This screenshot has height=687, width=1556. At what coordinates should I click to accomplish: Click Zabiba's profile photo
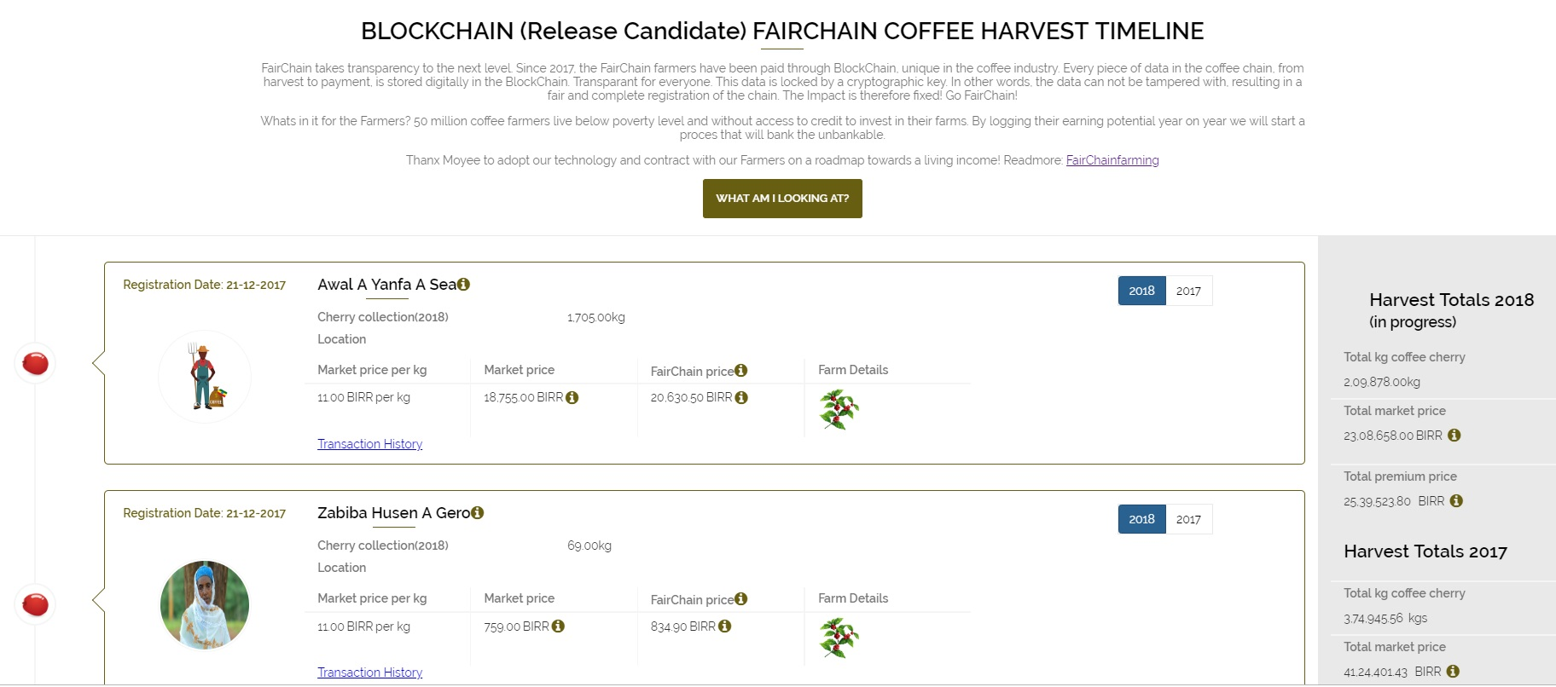[x=205, y=605]
